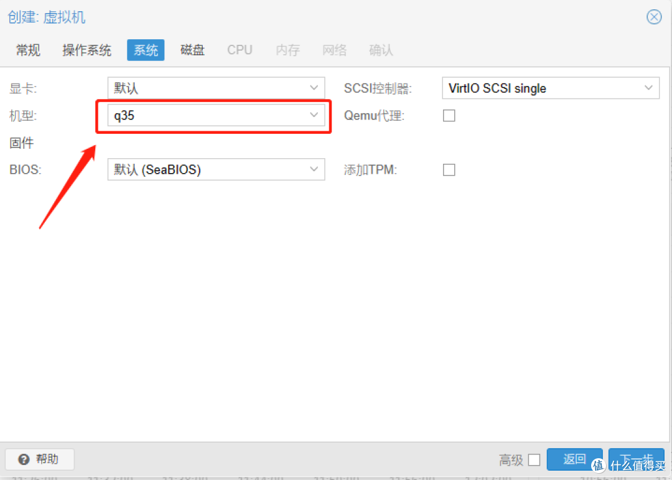Enable the 添加TPM checkbox

[x=449, y=169]
